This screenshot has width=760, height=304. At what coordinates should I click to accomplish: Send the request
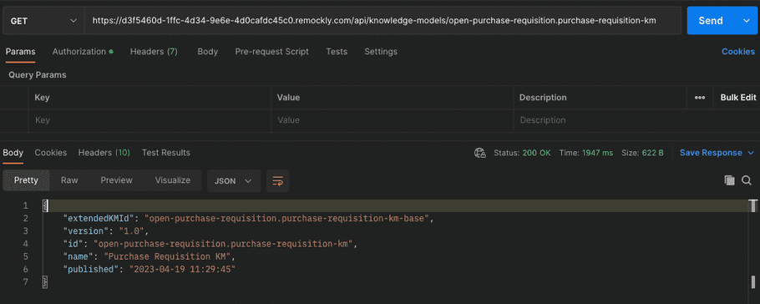(711, 21)
